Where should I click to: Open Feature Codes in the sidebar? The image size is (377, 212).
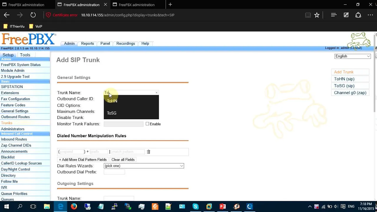coord(13,105)
